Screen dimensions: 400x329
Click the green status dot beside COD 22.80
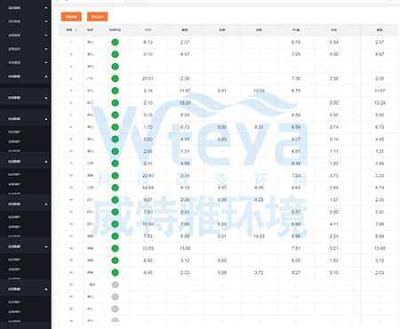115,175
